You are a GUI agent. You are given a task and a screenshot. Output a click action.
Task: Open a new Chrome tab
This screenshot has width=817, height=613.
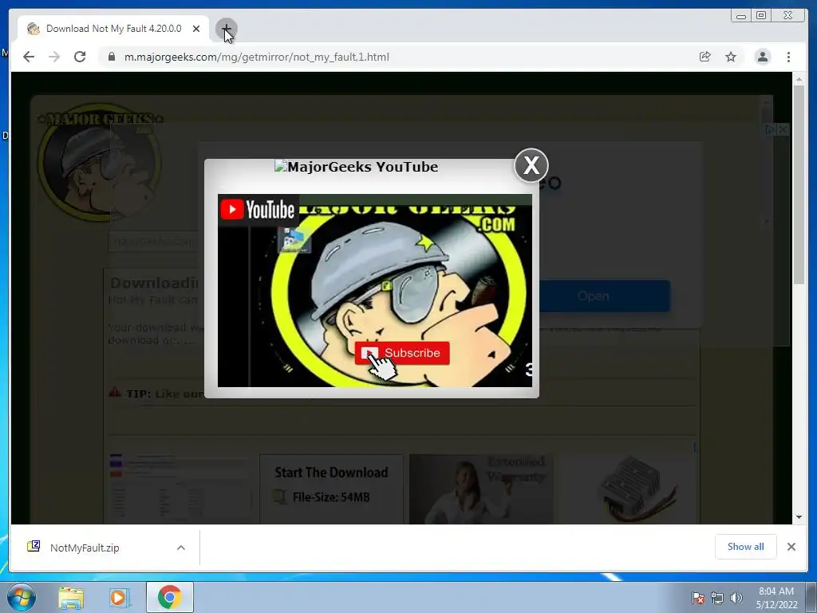click(x=226, y=29)
